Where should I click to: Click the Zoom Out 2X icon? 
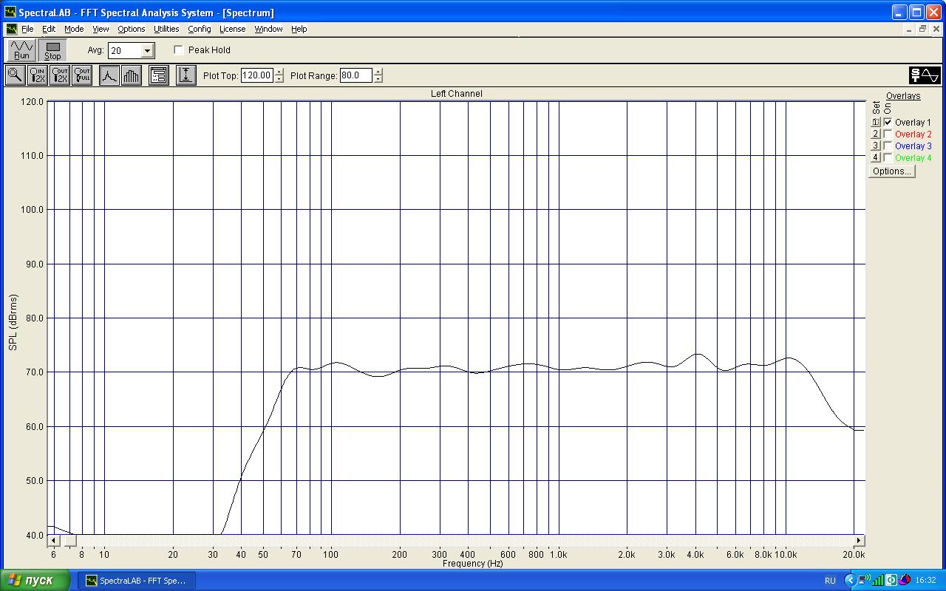(60, 75)
